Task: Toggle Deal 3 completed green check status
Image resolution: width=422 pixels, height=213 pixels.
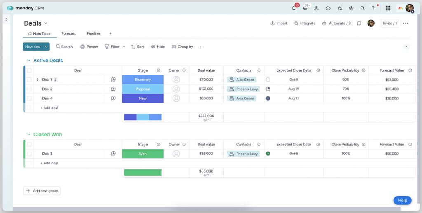Action: pyautogui.click(x=268, y=154)
